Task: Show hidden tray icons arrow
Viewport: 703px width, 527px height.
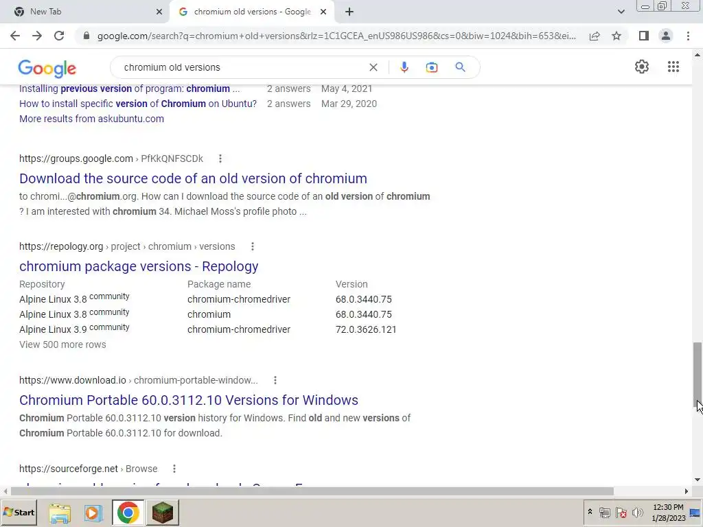Action: pos(590,512)
